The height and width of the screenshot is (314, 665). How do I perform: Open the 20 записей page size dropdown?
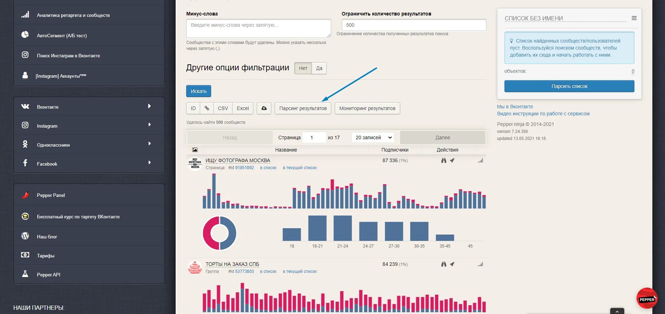[373, 137]
